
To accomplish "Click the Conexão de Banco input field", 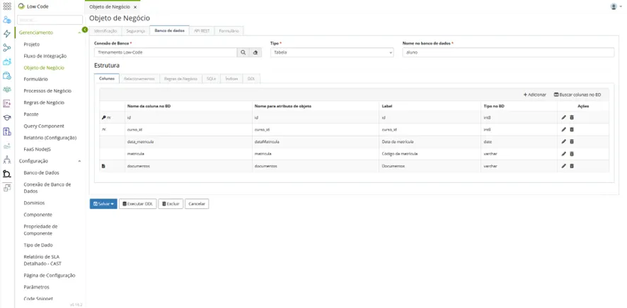I will (x=166, y=52).
